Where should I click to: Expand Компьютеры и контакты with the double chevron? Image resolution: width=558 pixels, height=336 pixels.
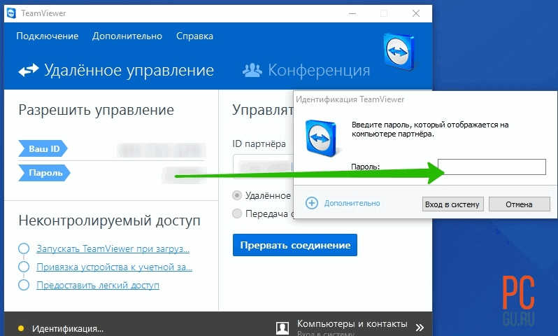pyautogui.click(x=420, y=328)
